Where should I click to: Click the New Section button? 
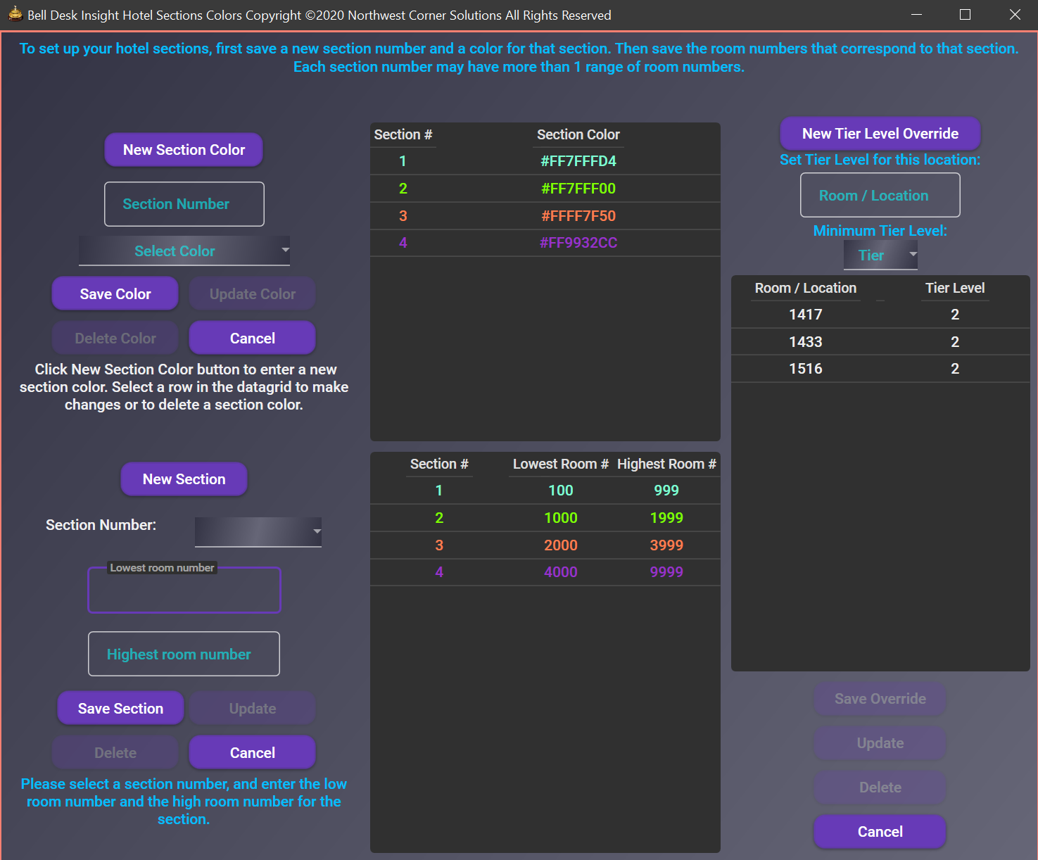[x=184, y=479]
